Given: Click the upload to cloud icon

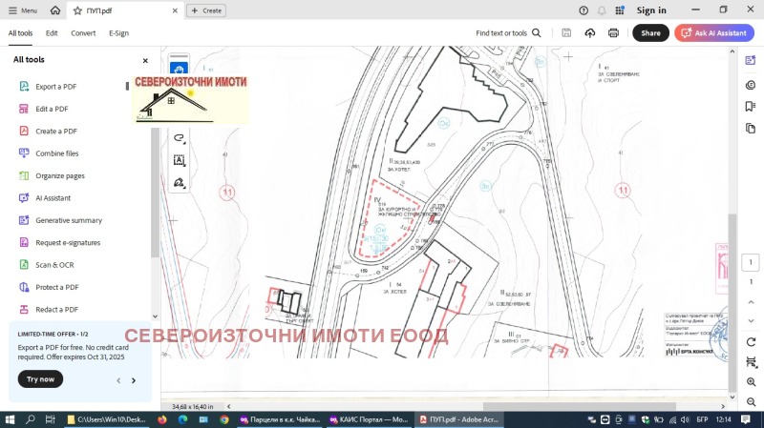Looking at the screenshot, I should tap(590, 33).
